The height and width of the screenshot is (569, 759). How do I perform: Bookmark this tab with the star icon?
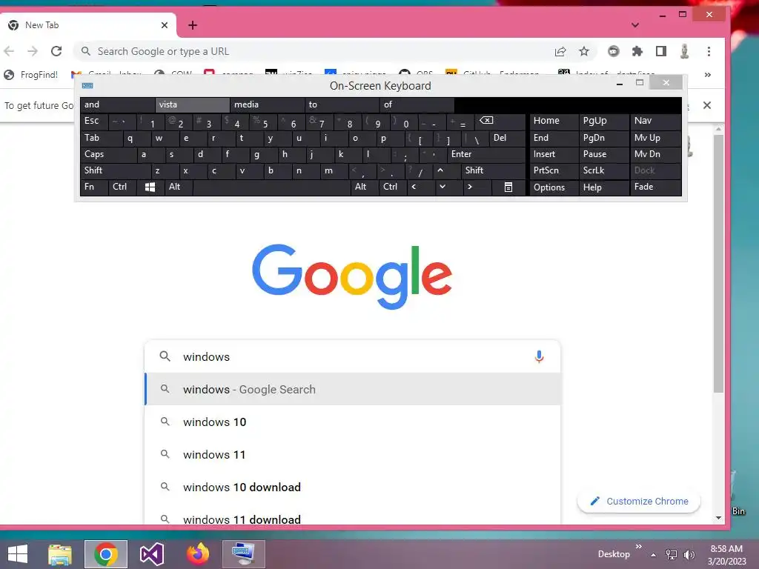(584, 51)
